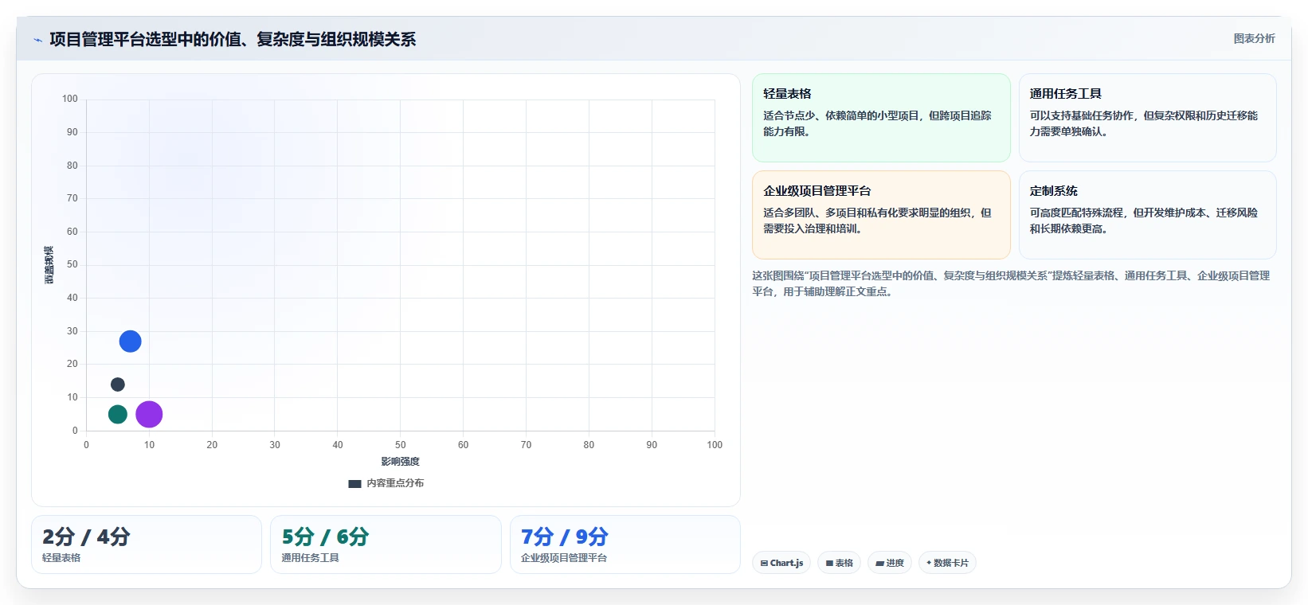This screenshot has height=605, width=1308.
Task: Click the 影响强度 x-axis label
Action: click(x=400, y=462)
